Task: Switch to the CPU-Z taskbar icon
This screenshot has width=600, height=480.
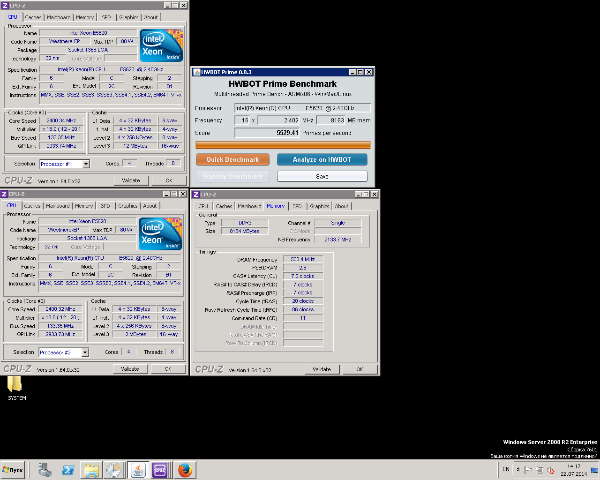Action: (x=160, y=470)
